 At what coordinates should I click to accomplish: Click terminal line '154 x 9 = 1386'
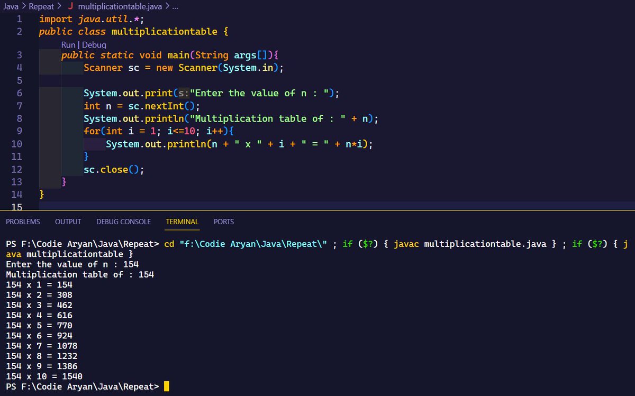click(41, 366)
